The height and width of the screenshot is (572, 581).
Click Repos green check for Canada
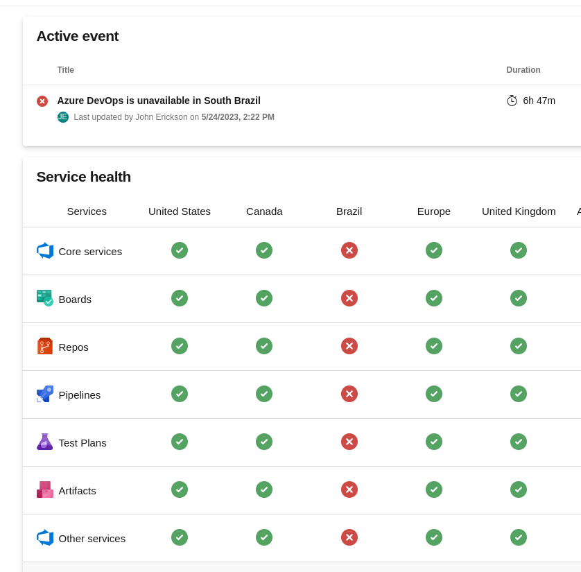(x=264, y=346)
